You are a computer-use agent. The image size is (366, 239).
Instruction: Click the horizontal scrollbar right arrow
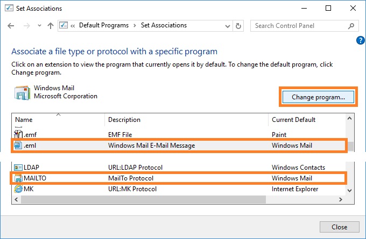coord(341,199)
